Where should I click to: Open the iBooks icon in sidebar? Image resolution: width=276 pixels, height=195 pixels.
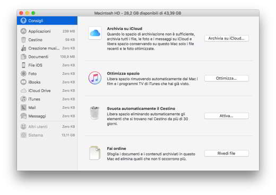coord(23,82)
